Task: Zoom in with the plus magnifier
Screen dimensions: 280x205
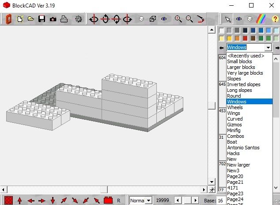Action: (178, 19)
